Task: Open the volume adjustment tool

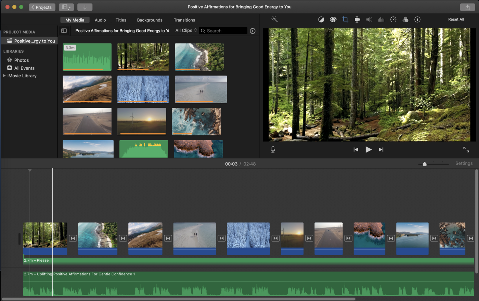Action: [369, 19]
